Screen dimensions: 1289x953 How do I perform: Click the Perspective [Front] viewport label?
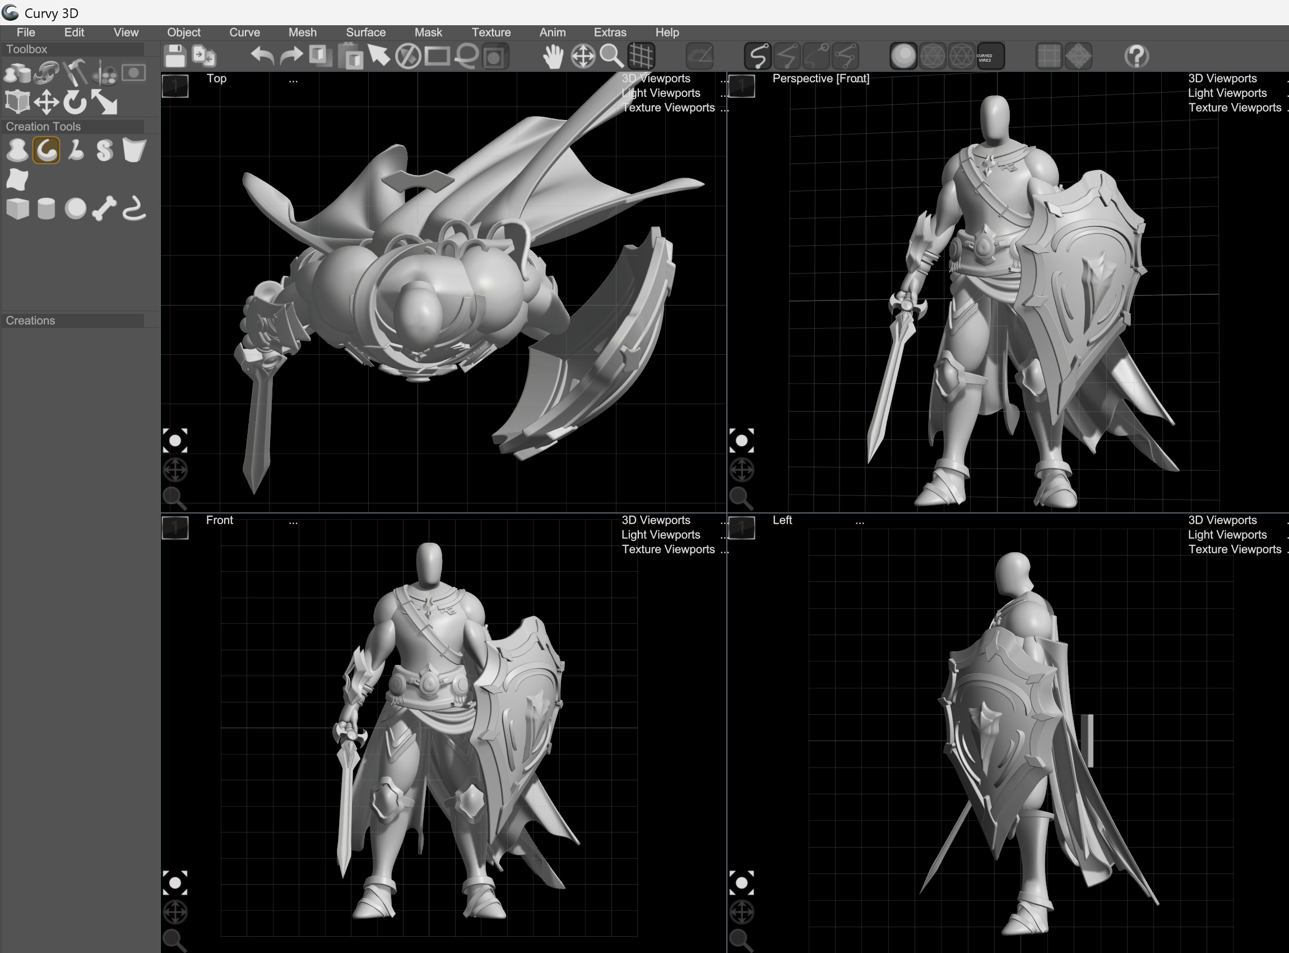[820, 78]
